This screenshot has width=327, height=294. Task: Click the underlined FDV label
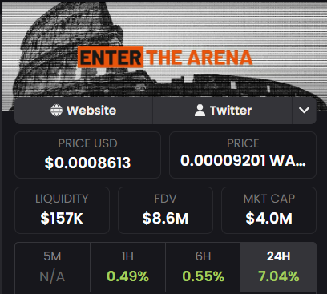click(x=165, y=199)
